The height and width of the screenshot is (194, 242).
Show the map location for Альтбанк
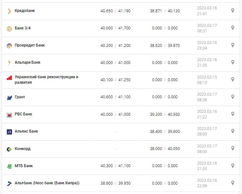click(233, 183)
